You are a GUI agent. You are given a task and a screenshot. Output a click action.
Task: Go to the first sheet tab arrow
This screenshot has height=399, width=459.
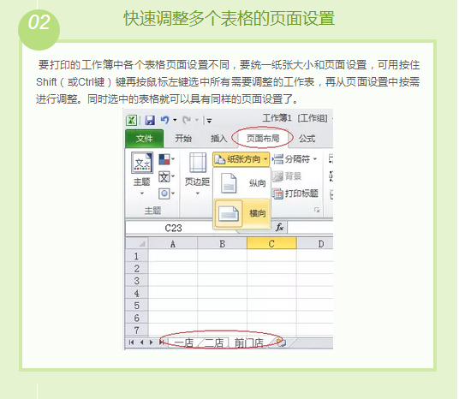tap(131, 342)
